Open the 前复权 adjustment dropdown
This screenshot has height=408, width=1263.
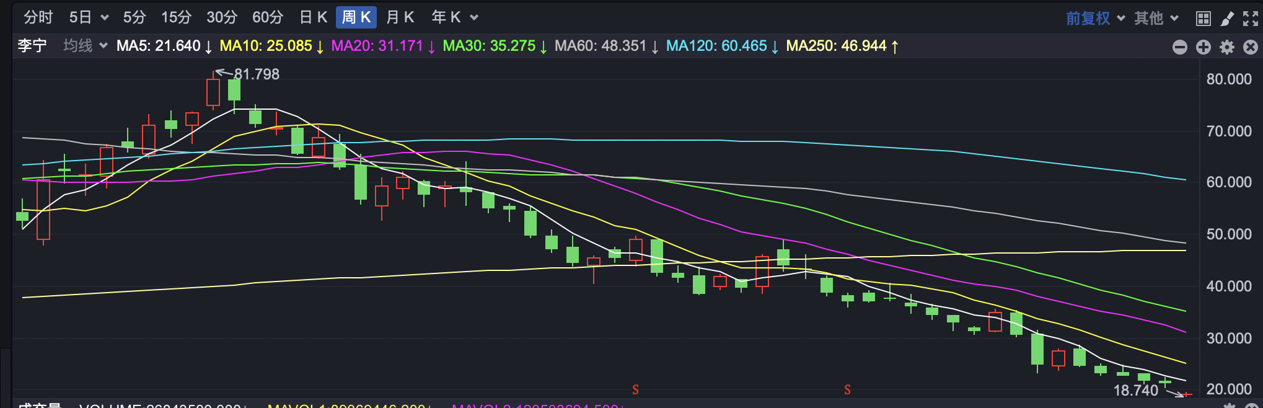[1095, 18]
